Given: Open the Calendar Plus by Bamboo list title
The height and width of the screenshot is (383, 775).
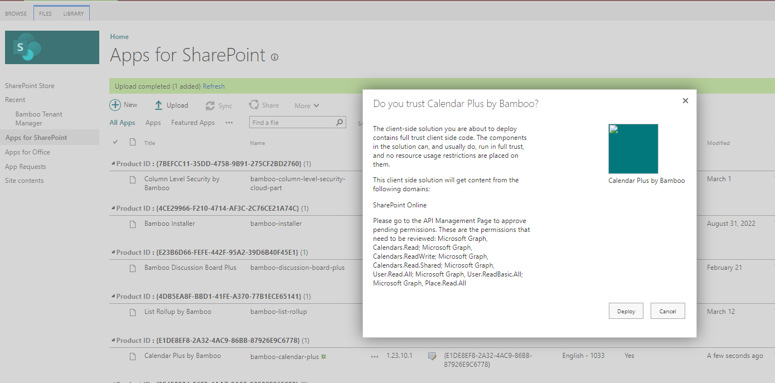Looking at the screenshot, I should pyautogui.click(x=182, y=356).
